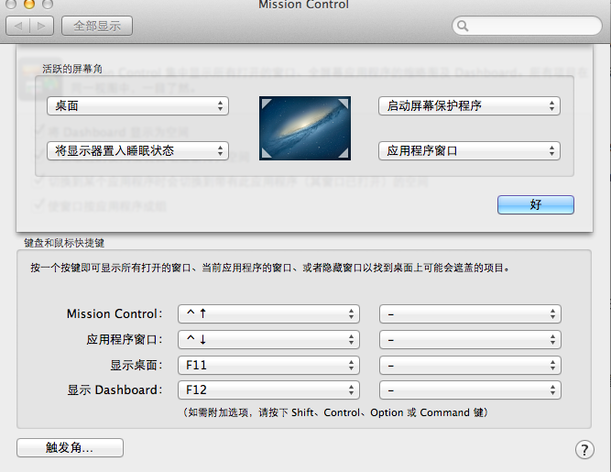
Task: Confirm hot corners with the 好 button
Action: 536,204
